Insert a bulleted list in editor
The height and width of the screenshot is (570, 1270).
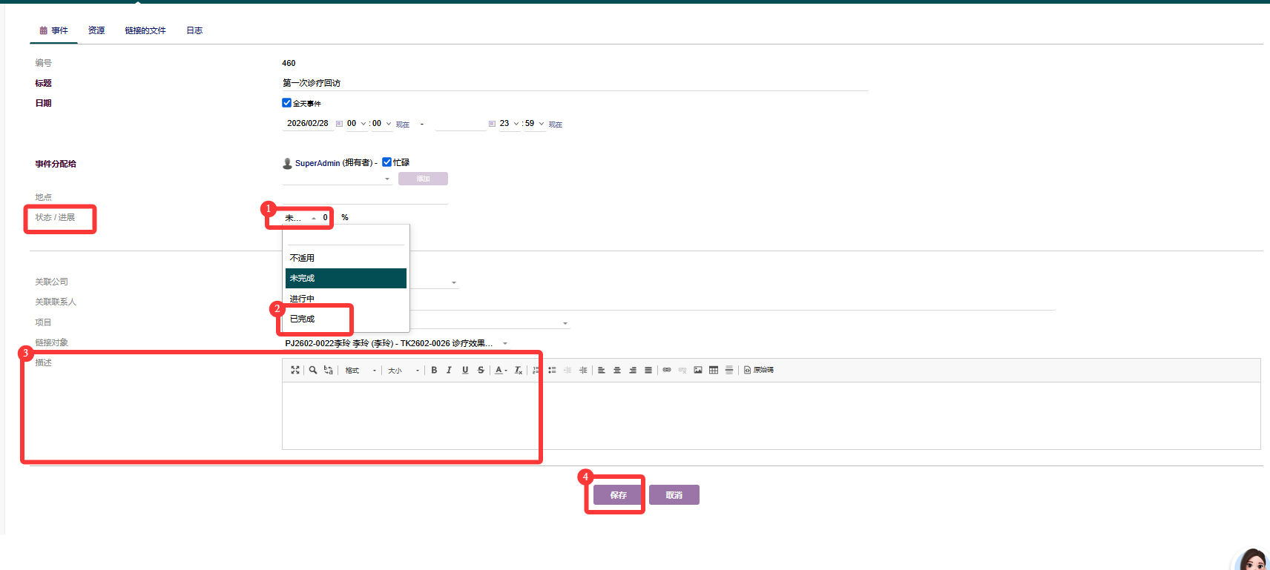click(552, 370)
